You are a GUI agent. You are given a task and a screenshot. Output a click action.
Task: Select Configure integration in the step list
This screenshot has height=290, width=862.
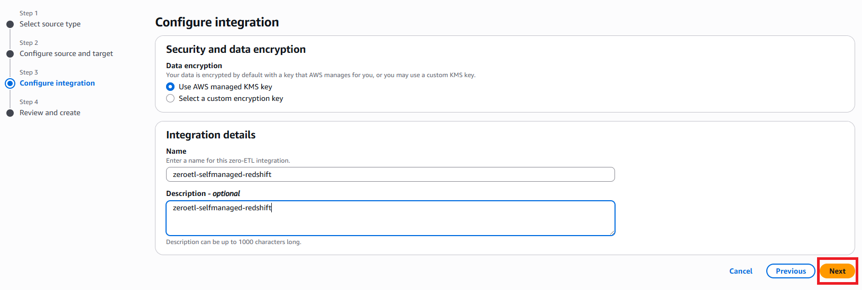[57, 83]
